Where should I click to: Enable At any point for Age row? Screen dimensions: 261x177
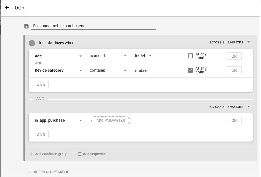(191, 56)
